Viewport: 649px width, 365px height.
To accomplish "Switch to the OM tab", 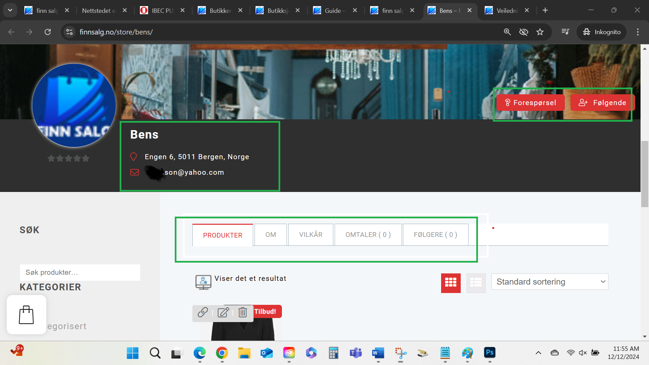I will pyautogui.click(x=270, y=235).
